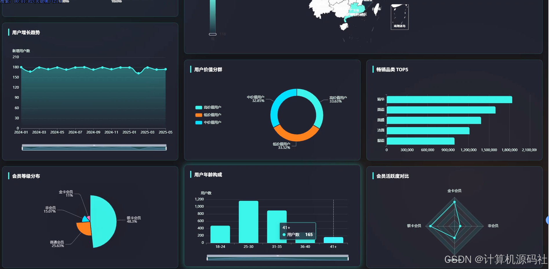Select 海南省 island on the map
Screen dimensions: 549x269
click(x=344, y=27)
